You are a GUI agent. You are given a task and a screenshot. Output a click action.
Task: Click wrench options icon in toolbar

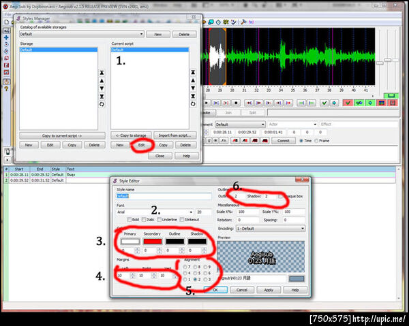[x=243, y=22]
